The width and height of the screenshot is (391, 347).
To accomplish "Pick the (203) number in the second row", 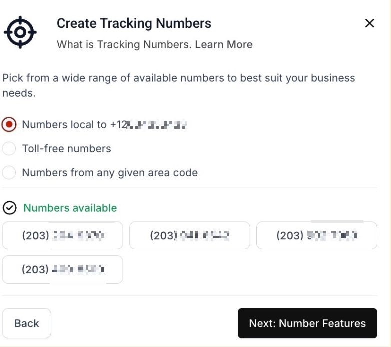I will point(62,269).
